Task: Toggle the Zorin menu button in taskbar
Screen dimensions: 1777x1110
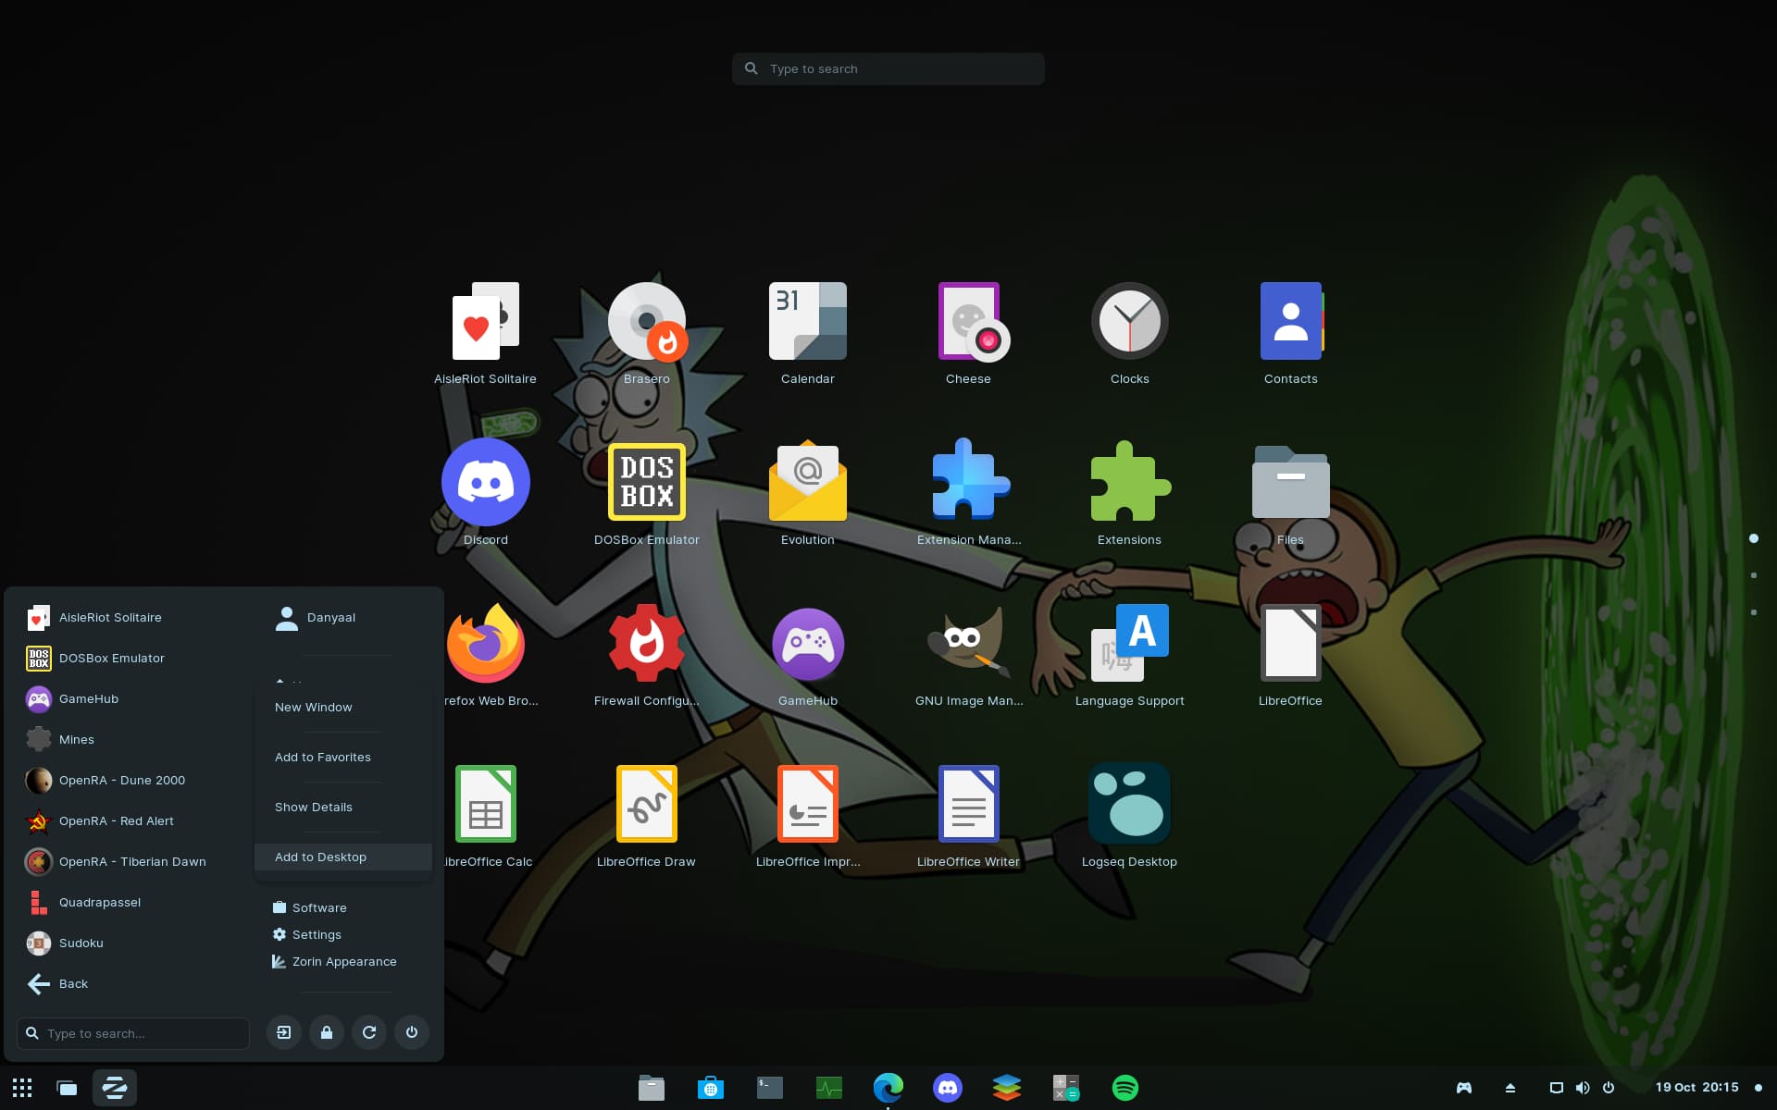Action: coord(115,1088)
